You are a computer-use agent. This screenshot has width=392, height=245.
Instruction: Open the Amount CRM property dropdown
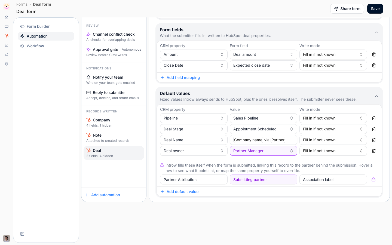pyautogui.click(x=194, y=54)
